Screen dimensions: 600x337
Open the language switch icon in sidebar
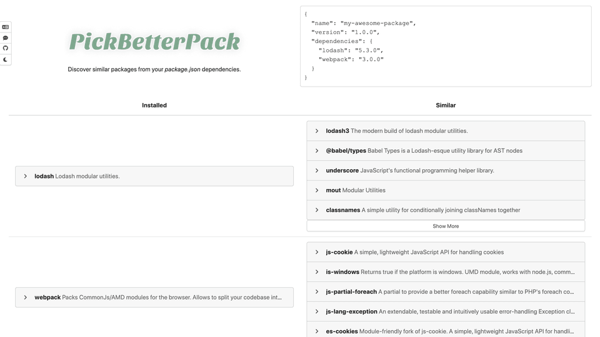tap(6, 27)
